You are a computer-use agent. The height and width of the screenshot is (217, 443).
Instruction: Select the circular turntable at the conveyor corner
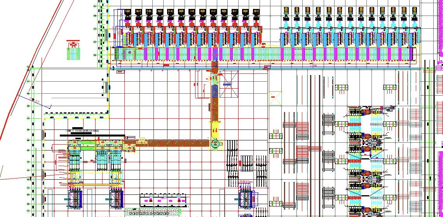point(215,144)
